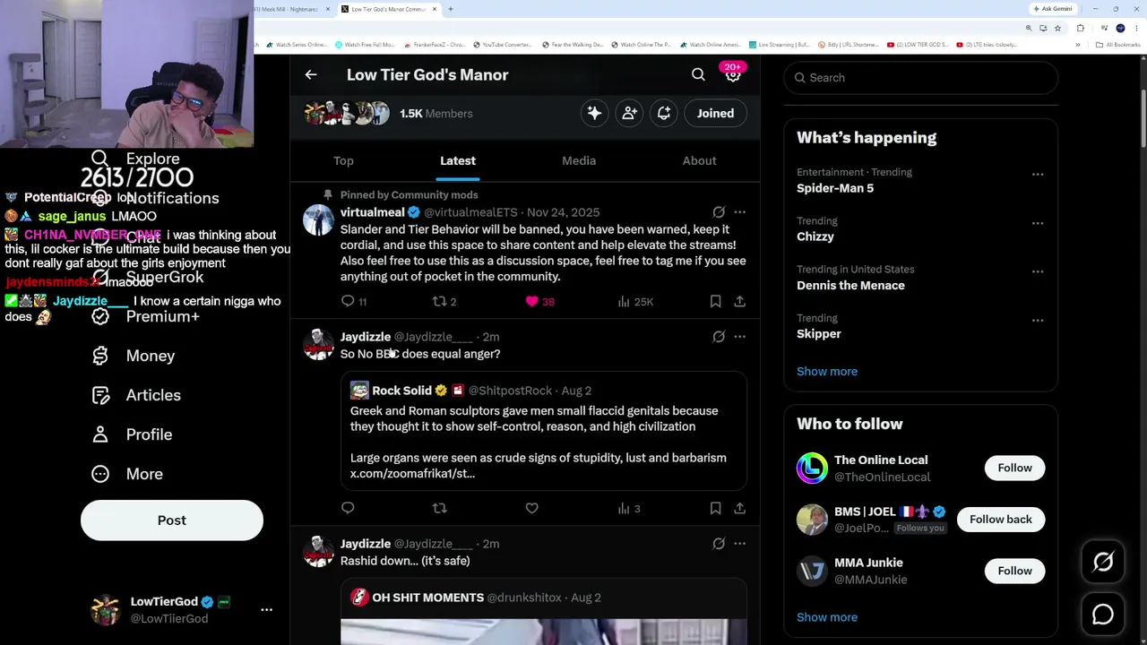Select the Latest tab
This screenshot has width=1147, height=645.
click(x=458, y=161)
